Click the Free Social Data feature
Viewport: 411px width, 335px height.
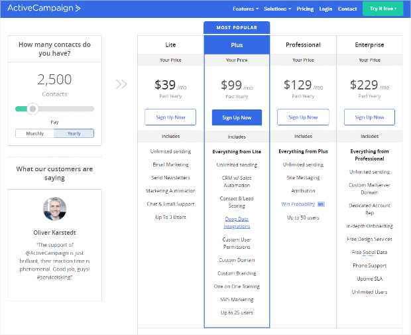[x=369, y=252]
